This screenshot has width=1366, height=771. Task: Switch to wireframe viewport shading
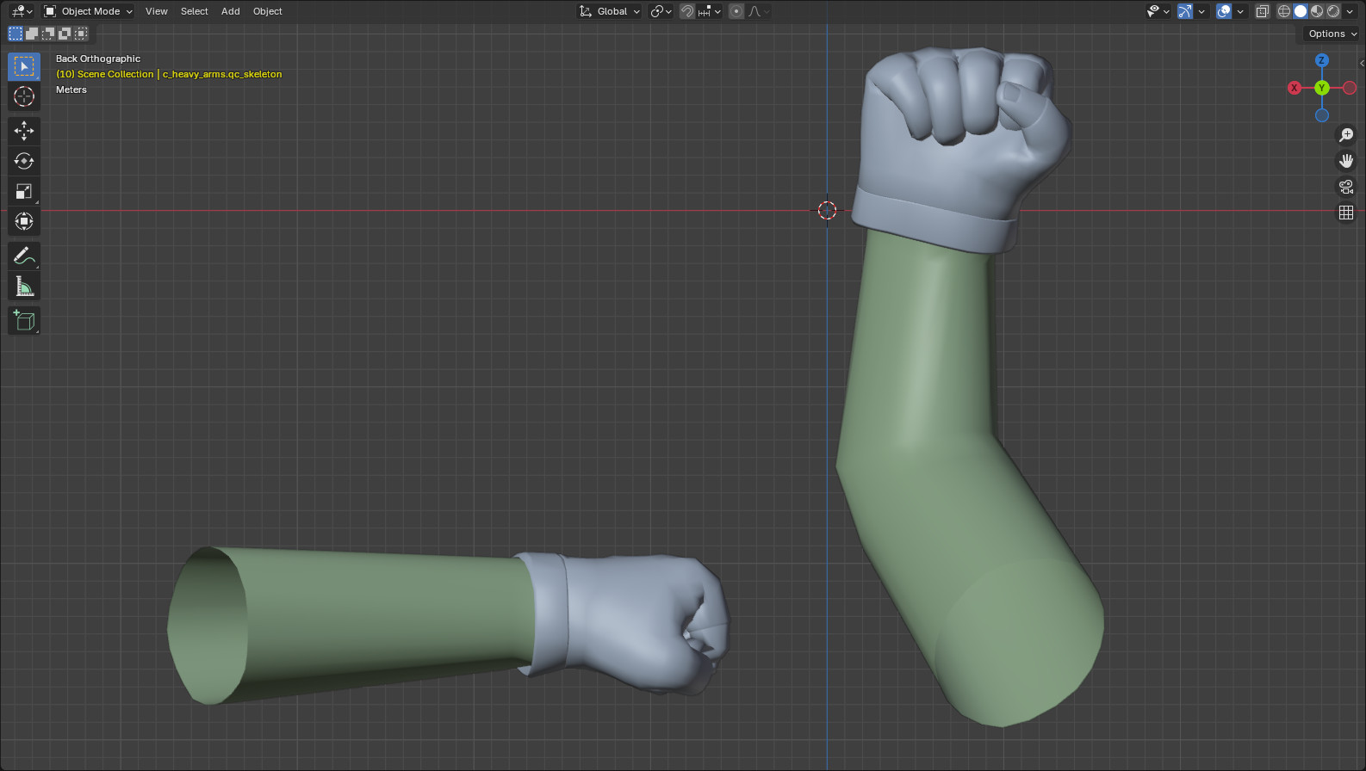click(x=1284, y=11)
